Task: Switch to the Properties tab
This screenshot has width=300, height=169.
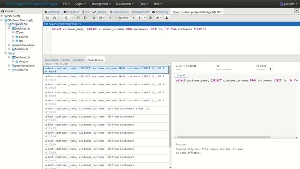Action: [71, 12]
